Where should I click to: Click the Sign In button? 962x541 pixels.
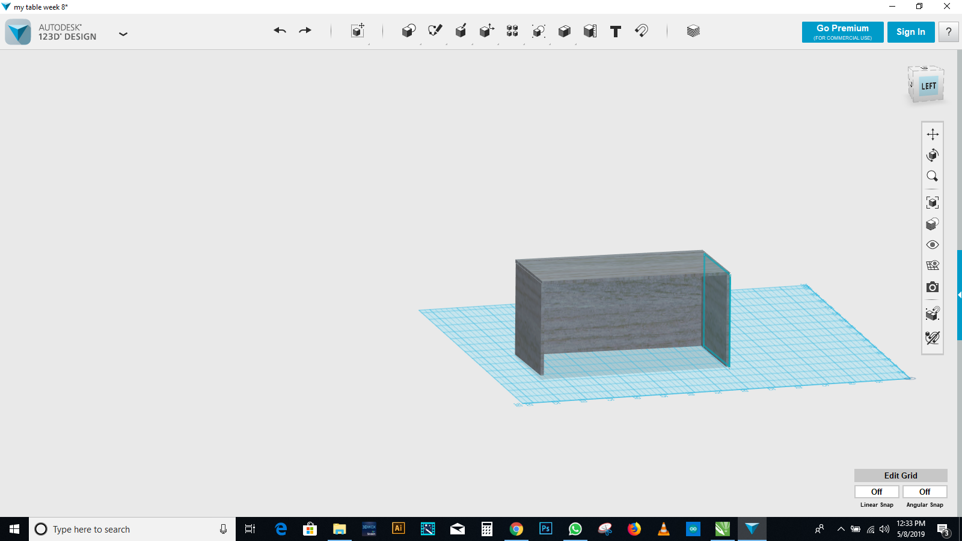(x=910, y=32)
